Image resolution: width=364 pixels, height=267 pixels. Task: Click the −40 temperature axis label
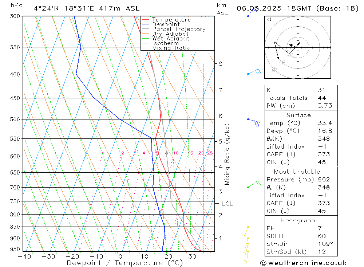[24, 256]
